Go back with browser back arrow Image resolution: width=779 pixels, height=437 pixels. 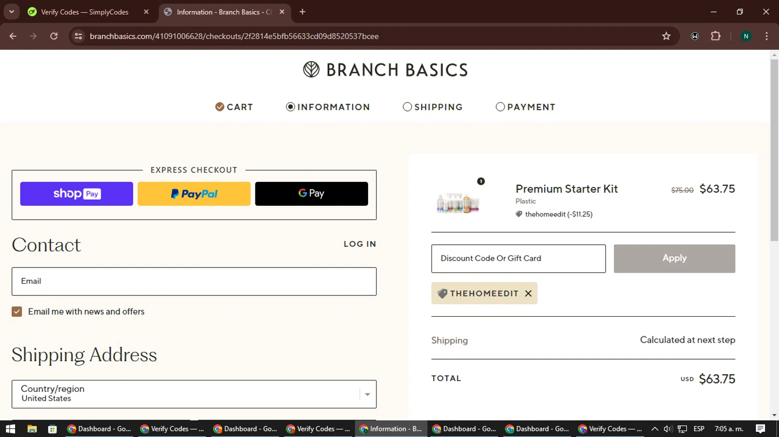(13, 36)
